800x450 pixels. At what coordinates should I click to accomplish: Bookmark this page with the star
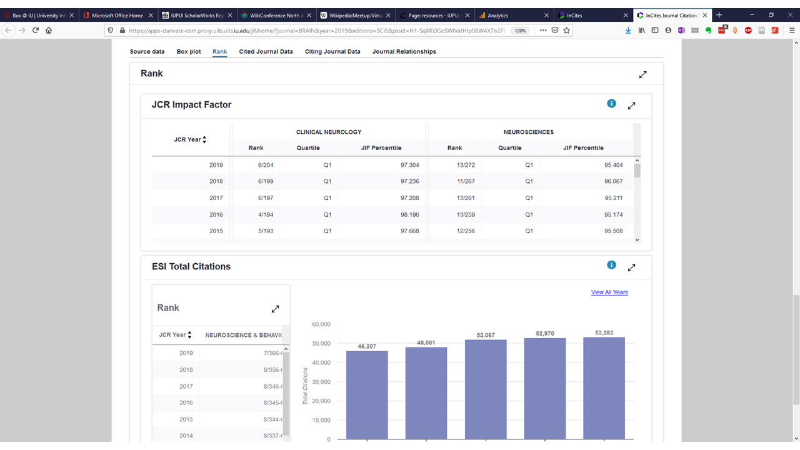pyautogui.click(x=566, y=30)
